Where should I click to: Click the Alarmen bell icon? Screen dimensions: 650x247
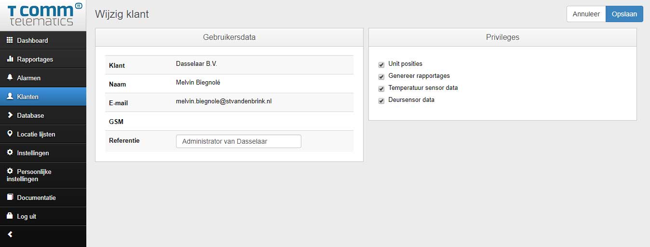coord(10,77)
